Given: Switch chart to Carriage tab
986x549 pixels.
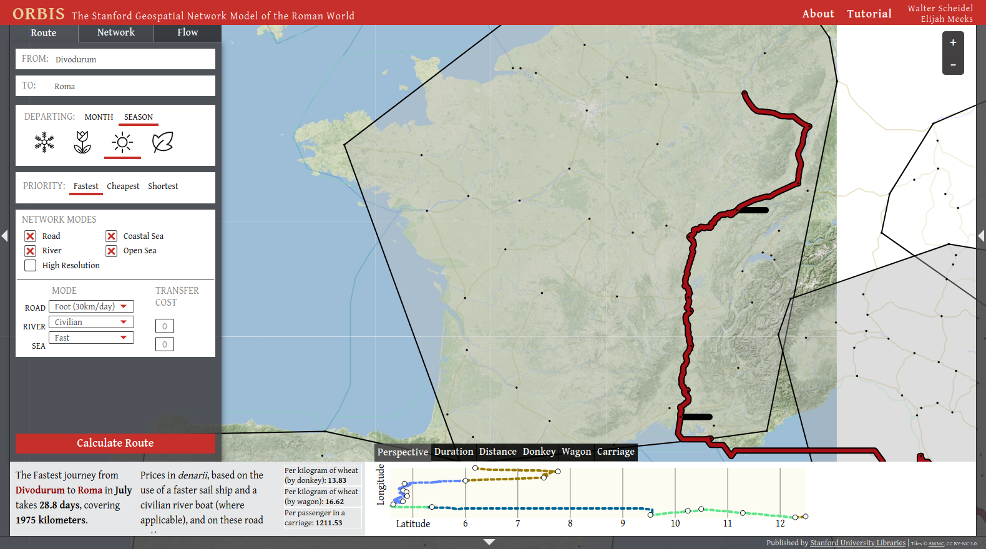Looking at the screenshot, I should (616, 452).
